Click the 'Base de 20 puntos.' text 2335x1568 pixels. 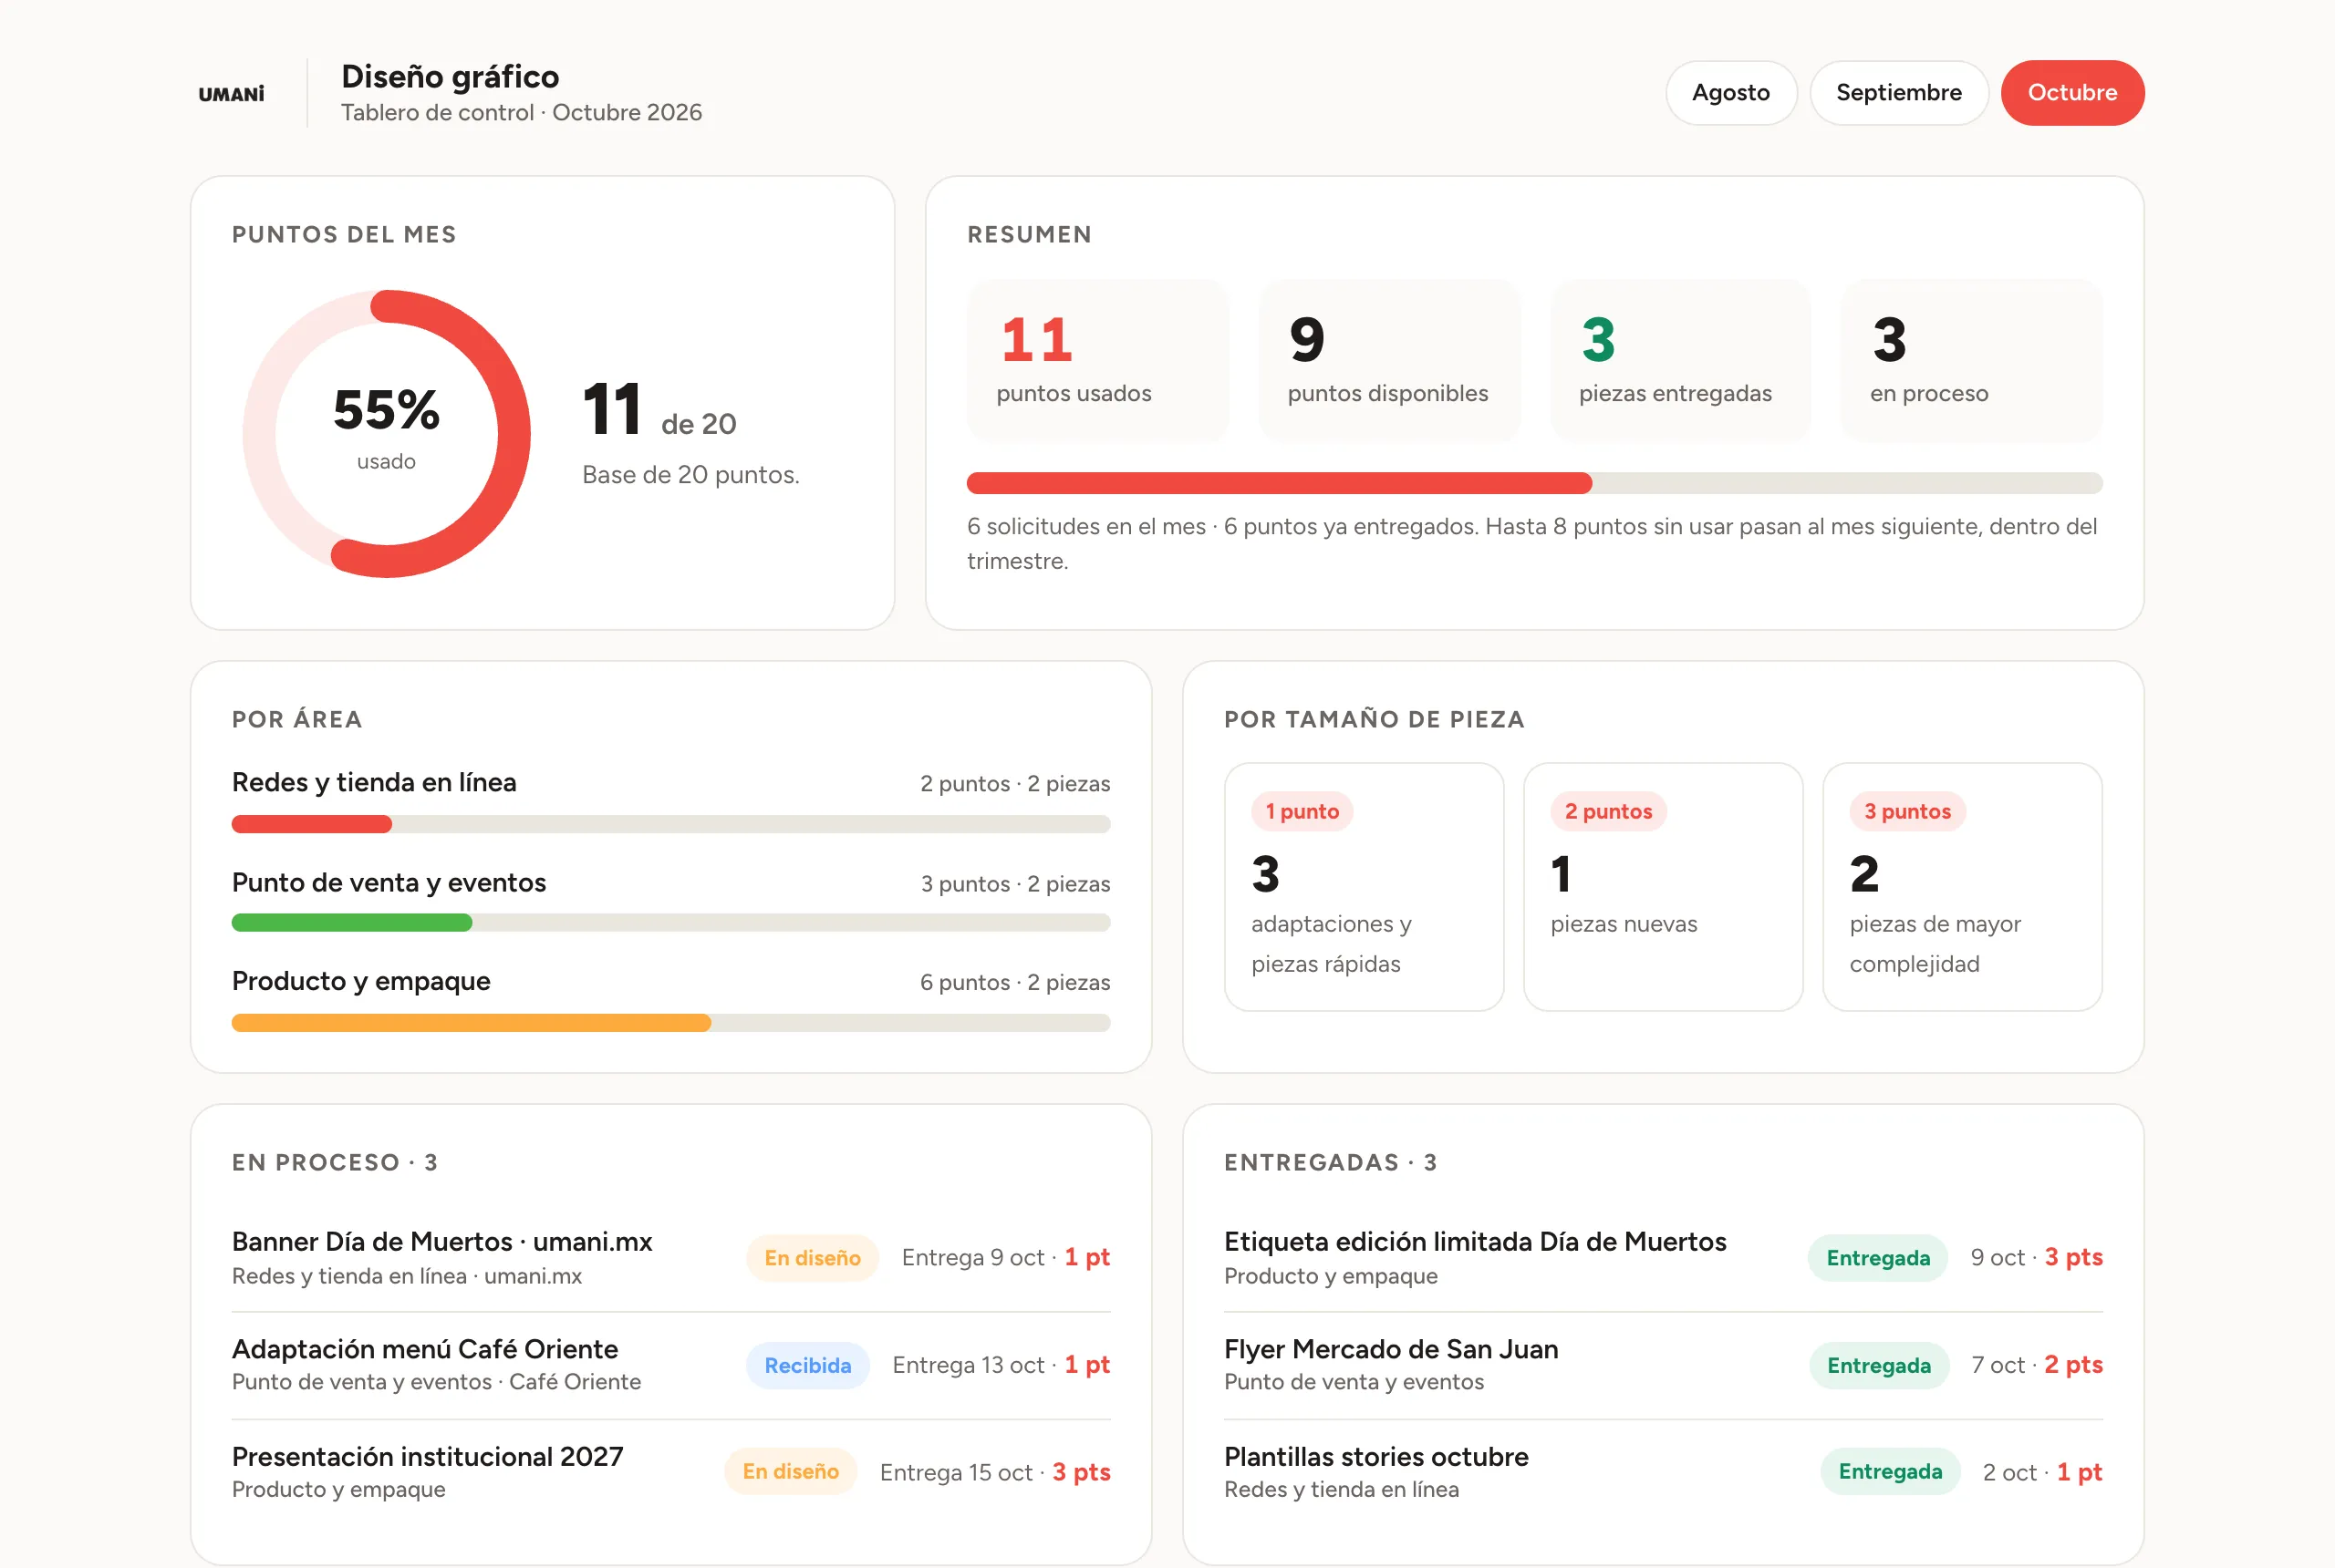tap(690, 475)
